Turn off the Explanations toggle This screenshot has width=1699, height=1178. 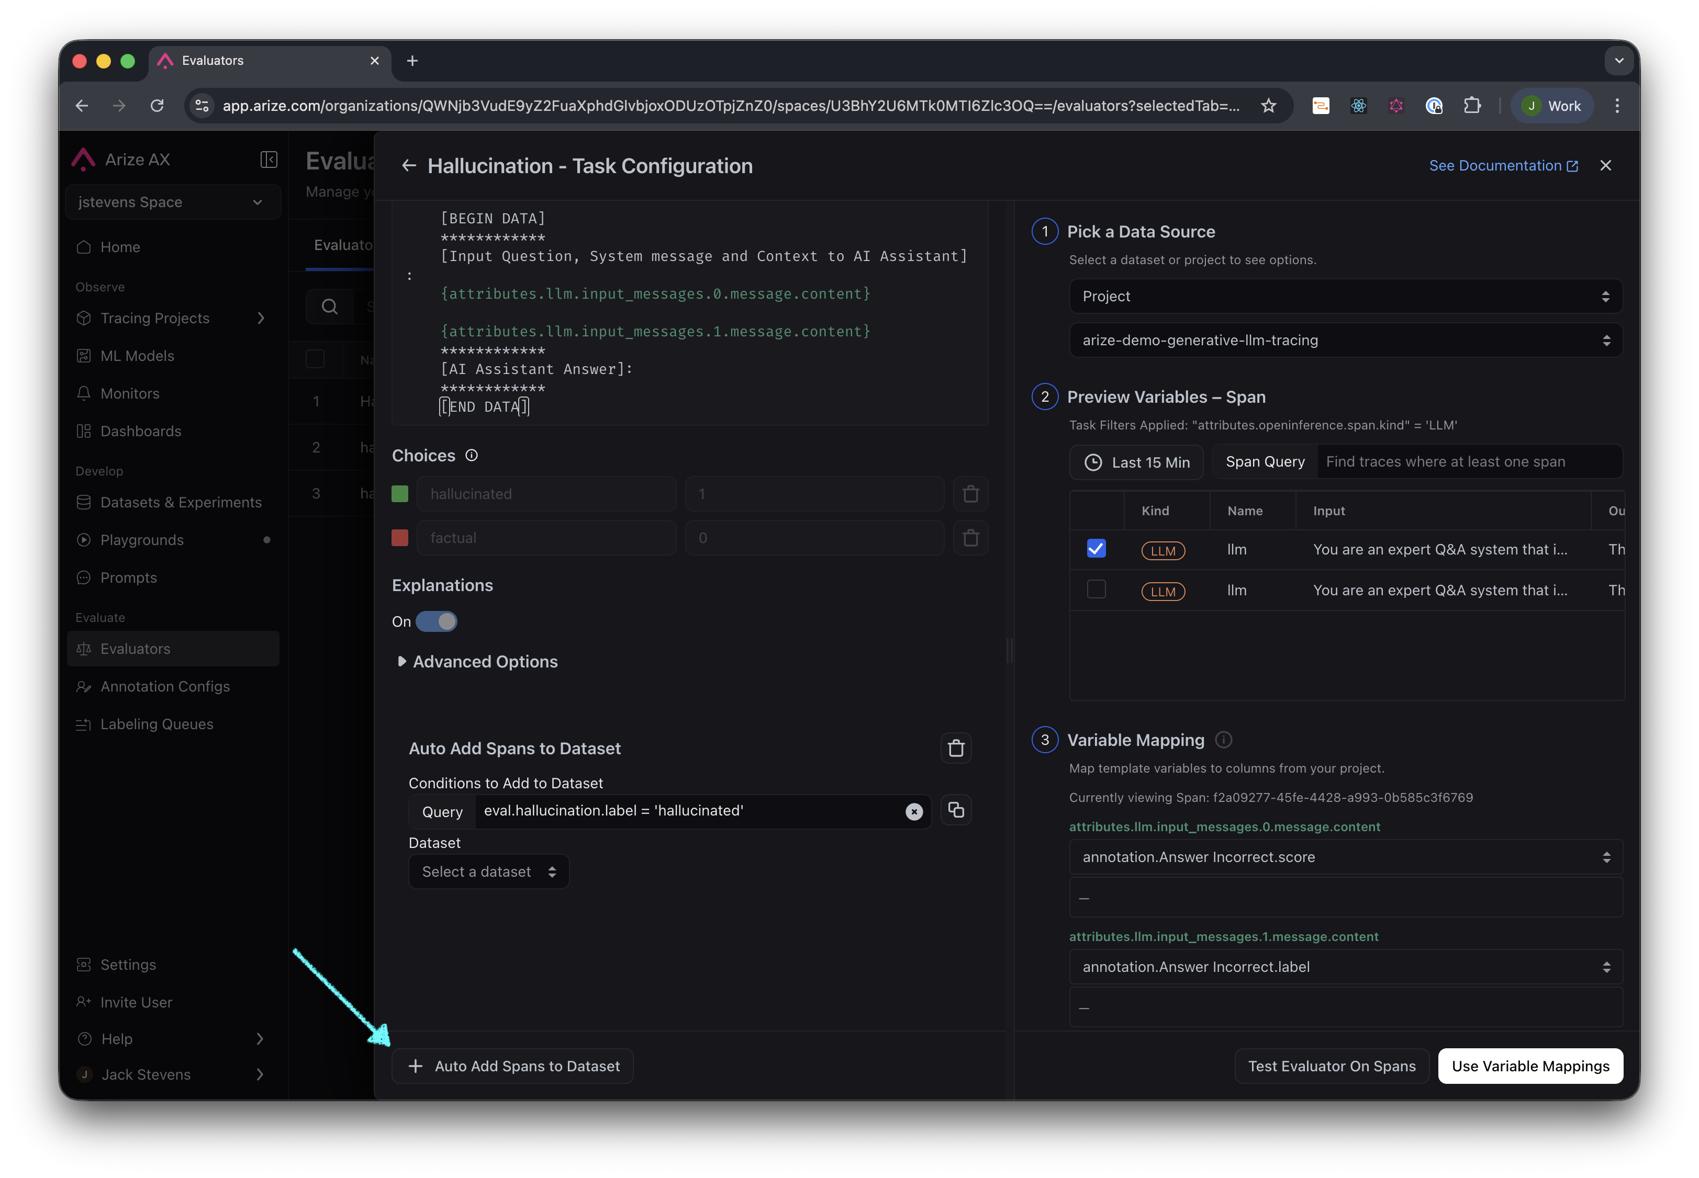pos(437,621)
